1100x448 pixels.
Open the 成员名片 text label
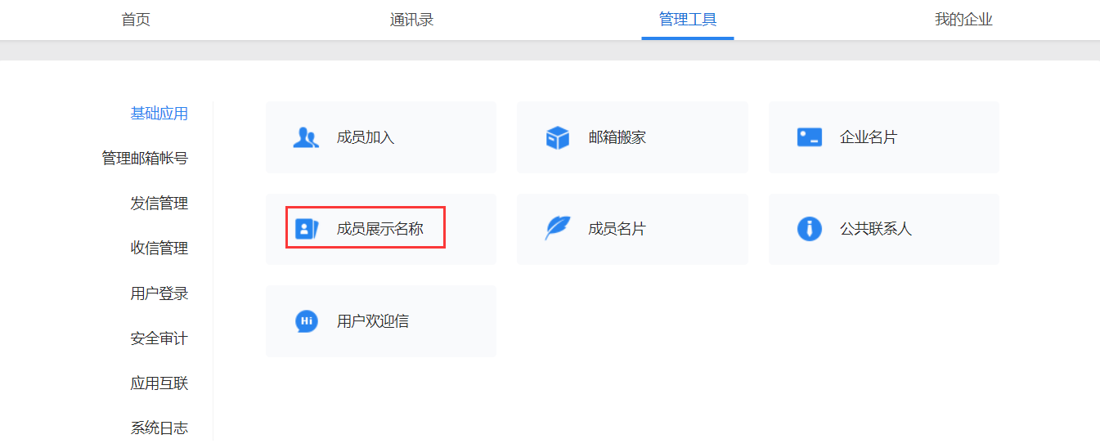pyautogui.click(x=617, y=229)
